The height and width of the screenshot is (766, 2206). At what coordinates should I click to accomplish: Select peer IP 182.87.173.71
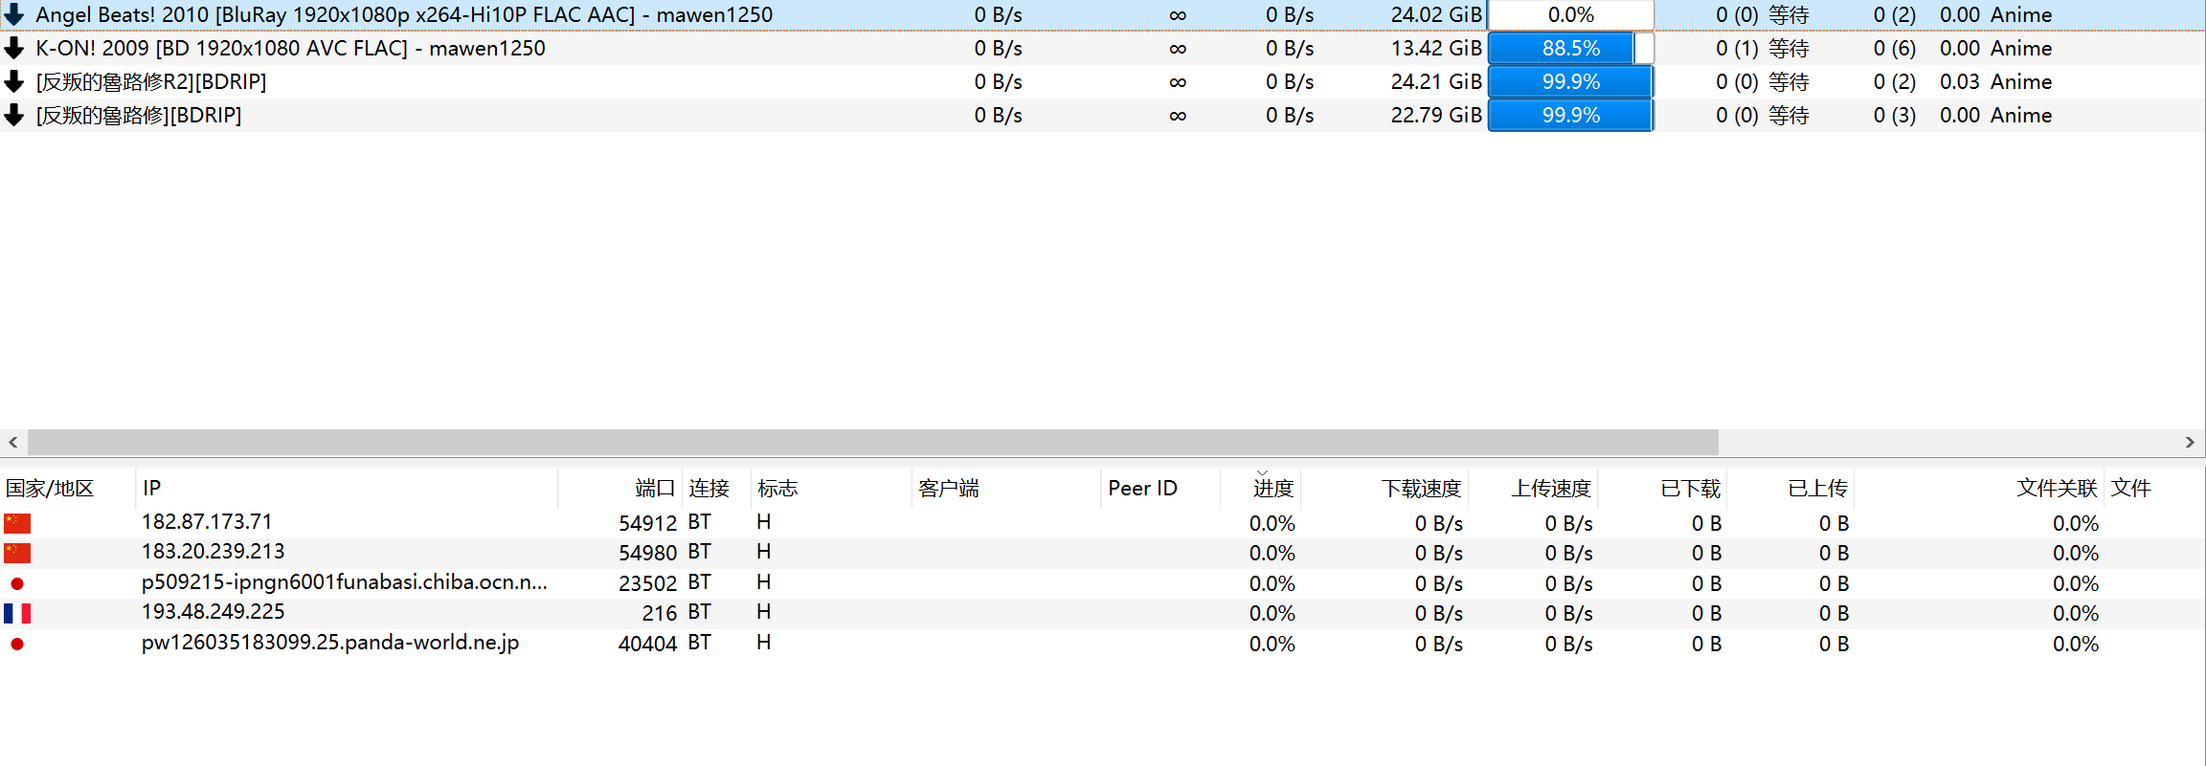pyautogui.click(x=207, y=522)
